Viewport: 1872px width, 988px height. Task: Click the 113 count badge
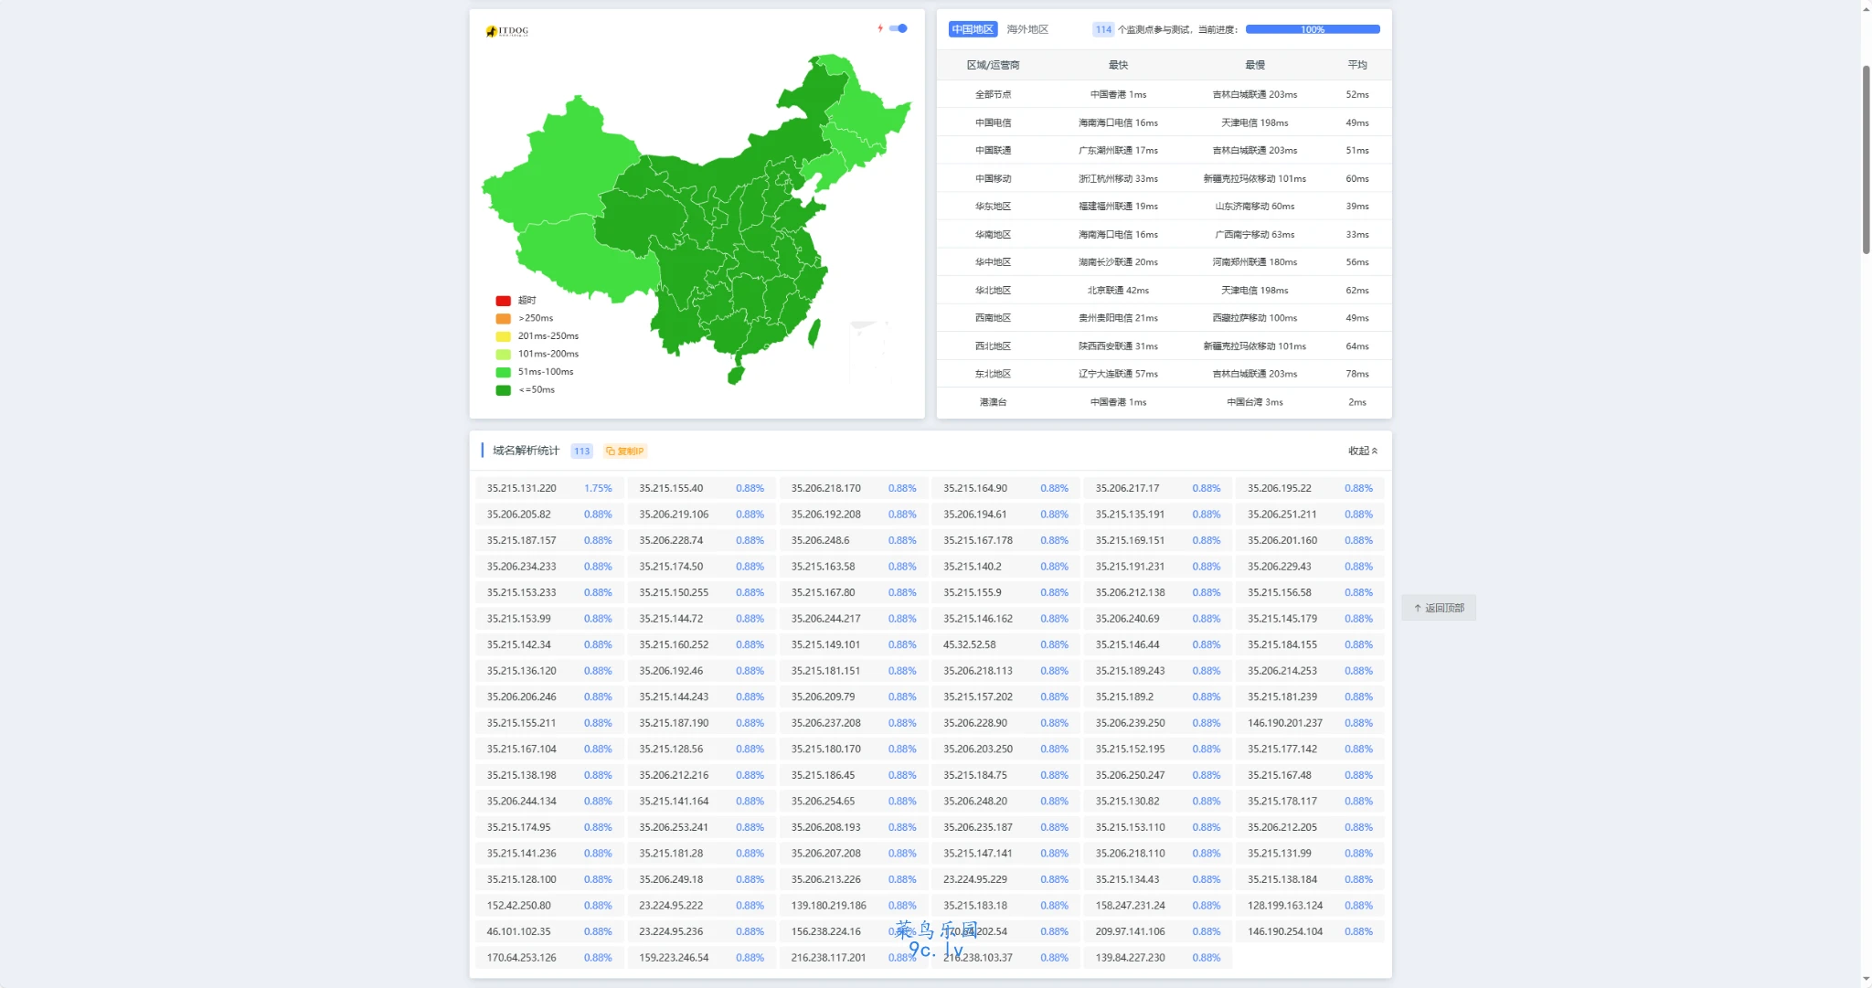point(581,451)
